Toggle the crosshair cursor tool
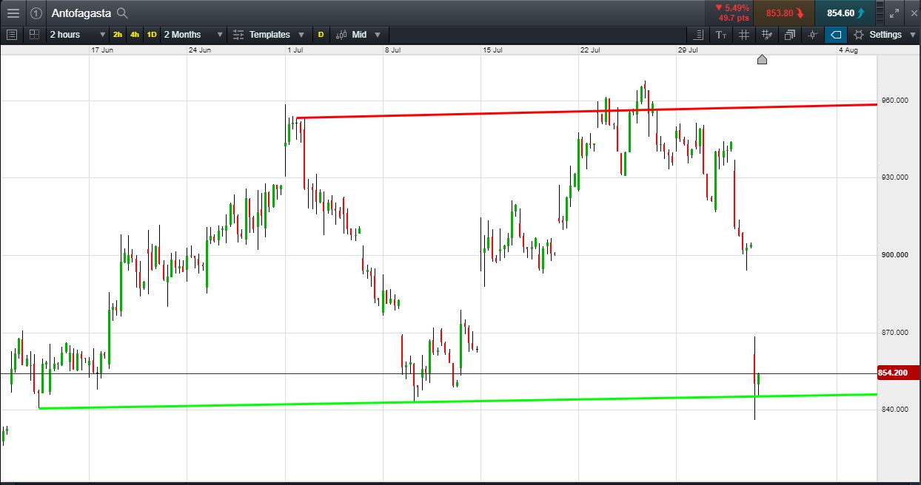 click(813, 34)
